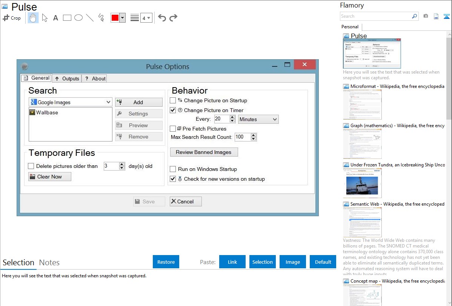Click the Restore button
Viewport: 452px width, 306px height.
tap(166, 262)
